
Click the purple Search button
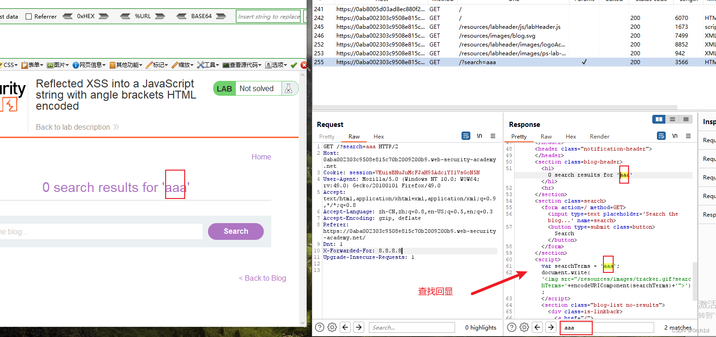coord(236,231)
